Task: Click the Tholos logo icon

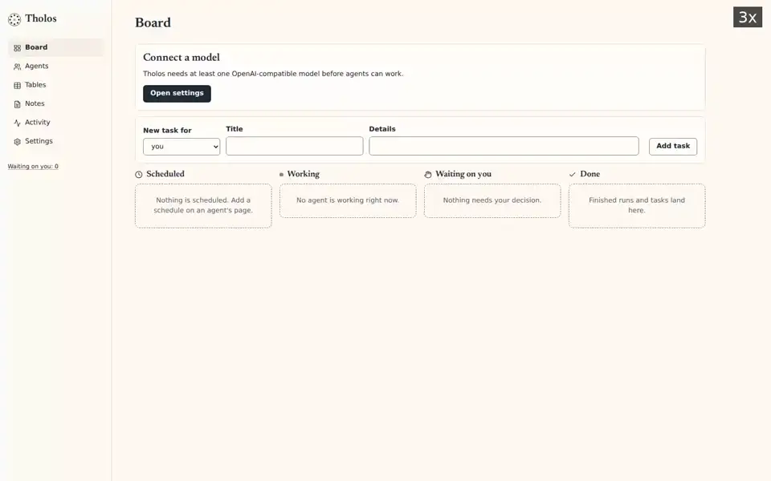Action: 14,19
